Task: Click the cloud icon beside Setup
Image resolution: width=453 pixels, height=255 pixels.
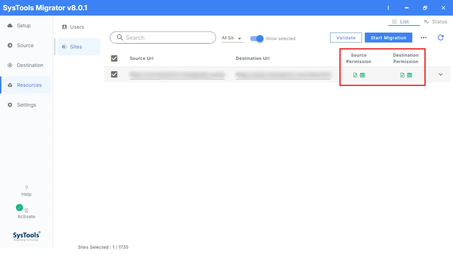Action: [10, 25]
